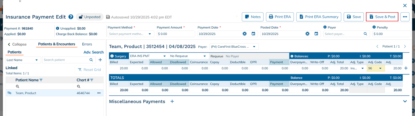
Task: Open the Posted Date calendar picker
Action: pyautogui.click(x=316, y=34)
